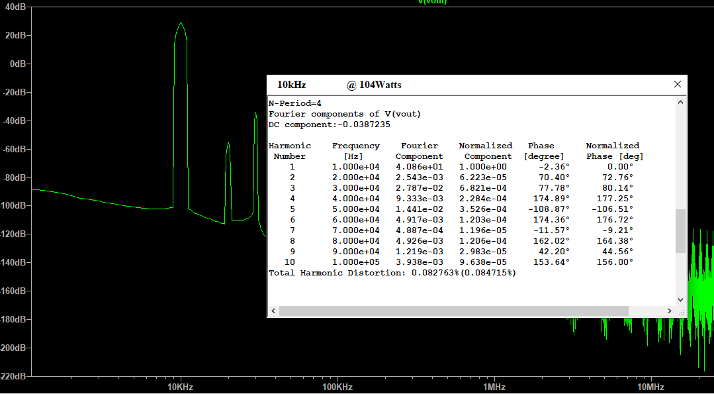Close the 10kHz @ 104Watts log window

coord(677,84)
